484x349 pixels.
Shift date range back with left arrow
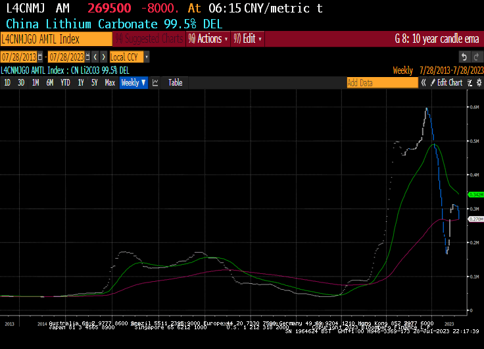point(95,57)
